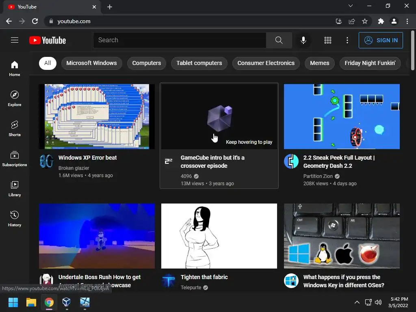Viewport: 416px width, 312px height.
Task: Open taskbar clock showing 5:42 PM
Action: tap(398, 302)
